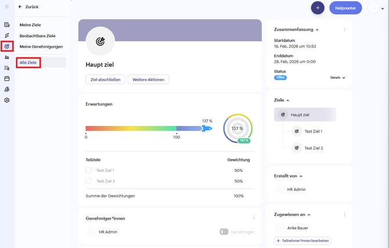The image size is (389, 248).
Task: Open the calendar icon in sidebar
Action: (7, 78)
